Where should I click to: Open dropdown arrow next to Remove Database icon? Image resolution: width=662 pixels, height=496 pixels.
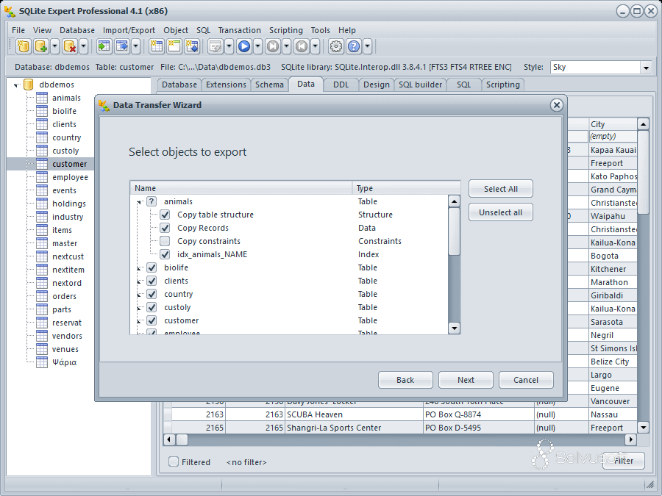click(84, 46)
